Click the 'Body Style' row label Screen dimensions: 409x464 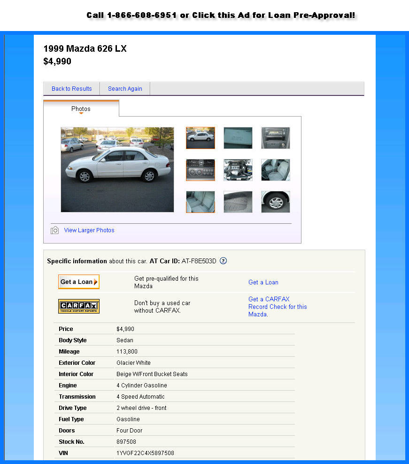73,340
